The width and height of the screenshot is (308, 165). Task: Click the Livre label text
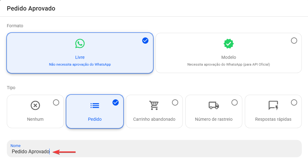pyautogui.click(x=80, y=57)
